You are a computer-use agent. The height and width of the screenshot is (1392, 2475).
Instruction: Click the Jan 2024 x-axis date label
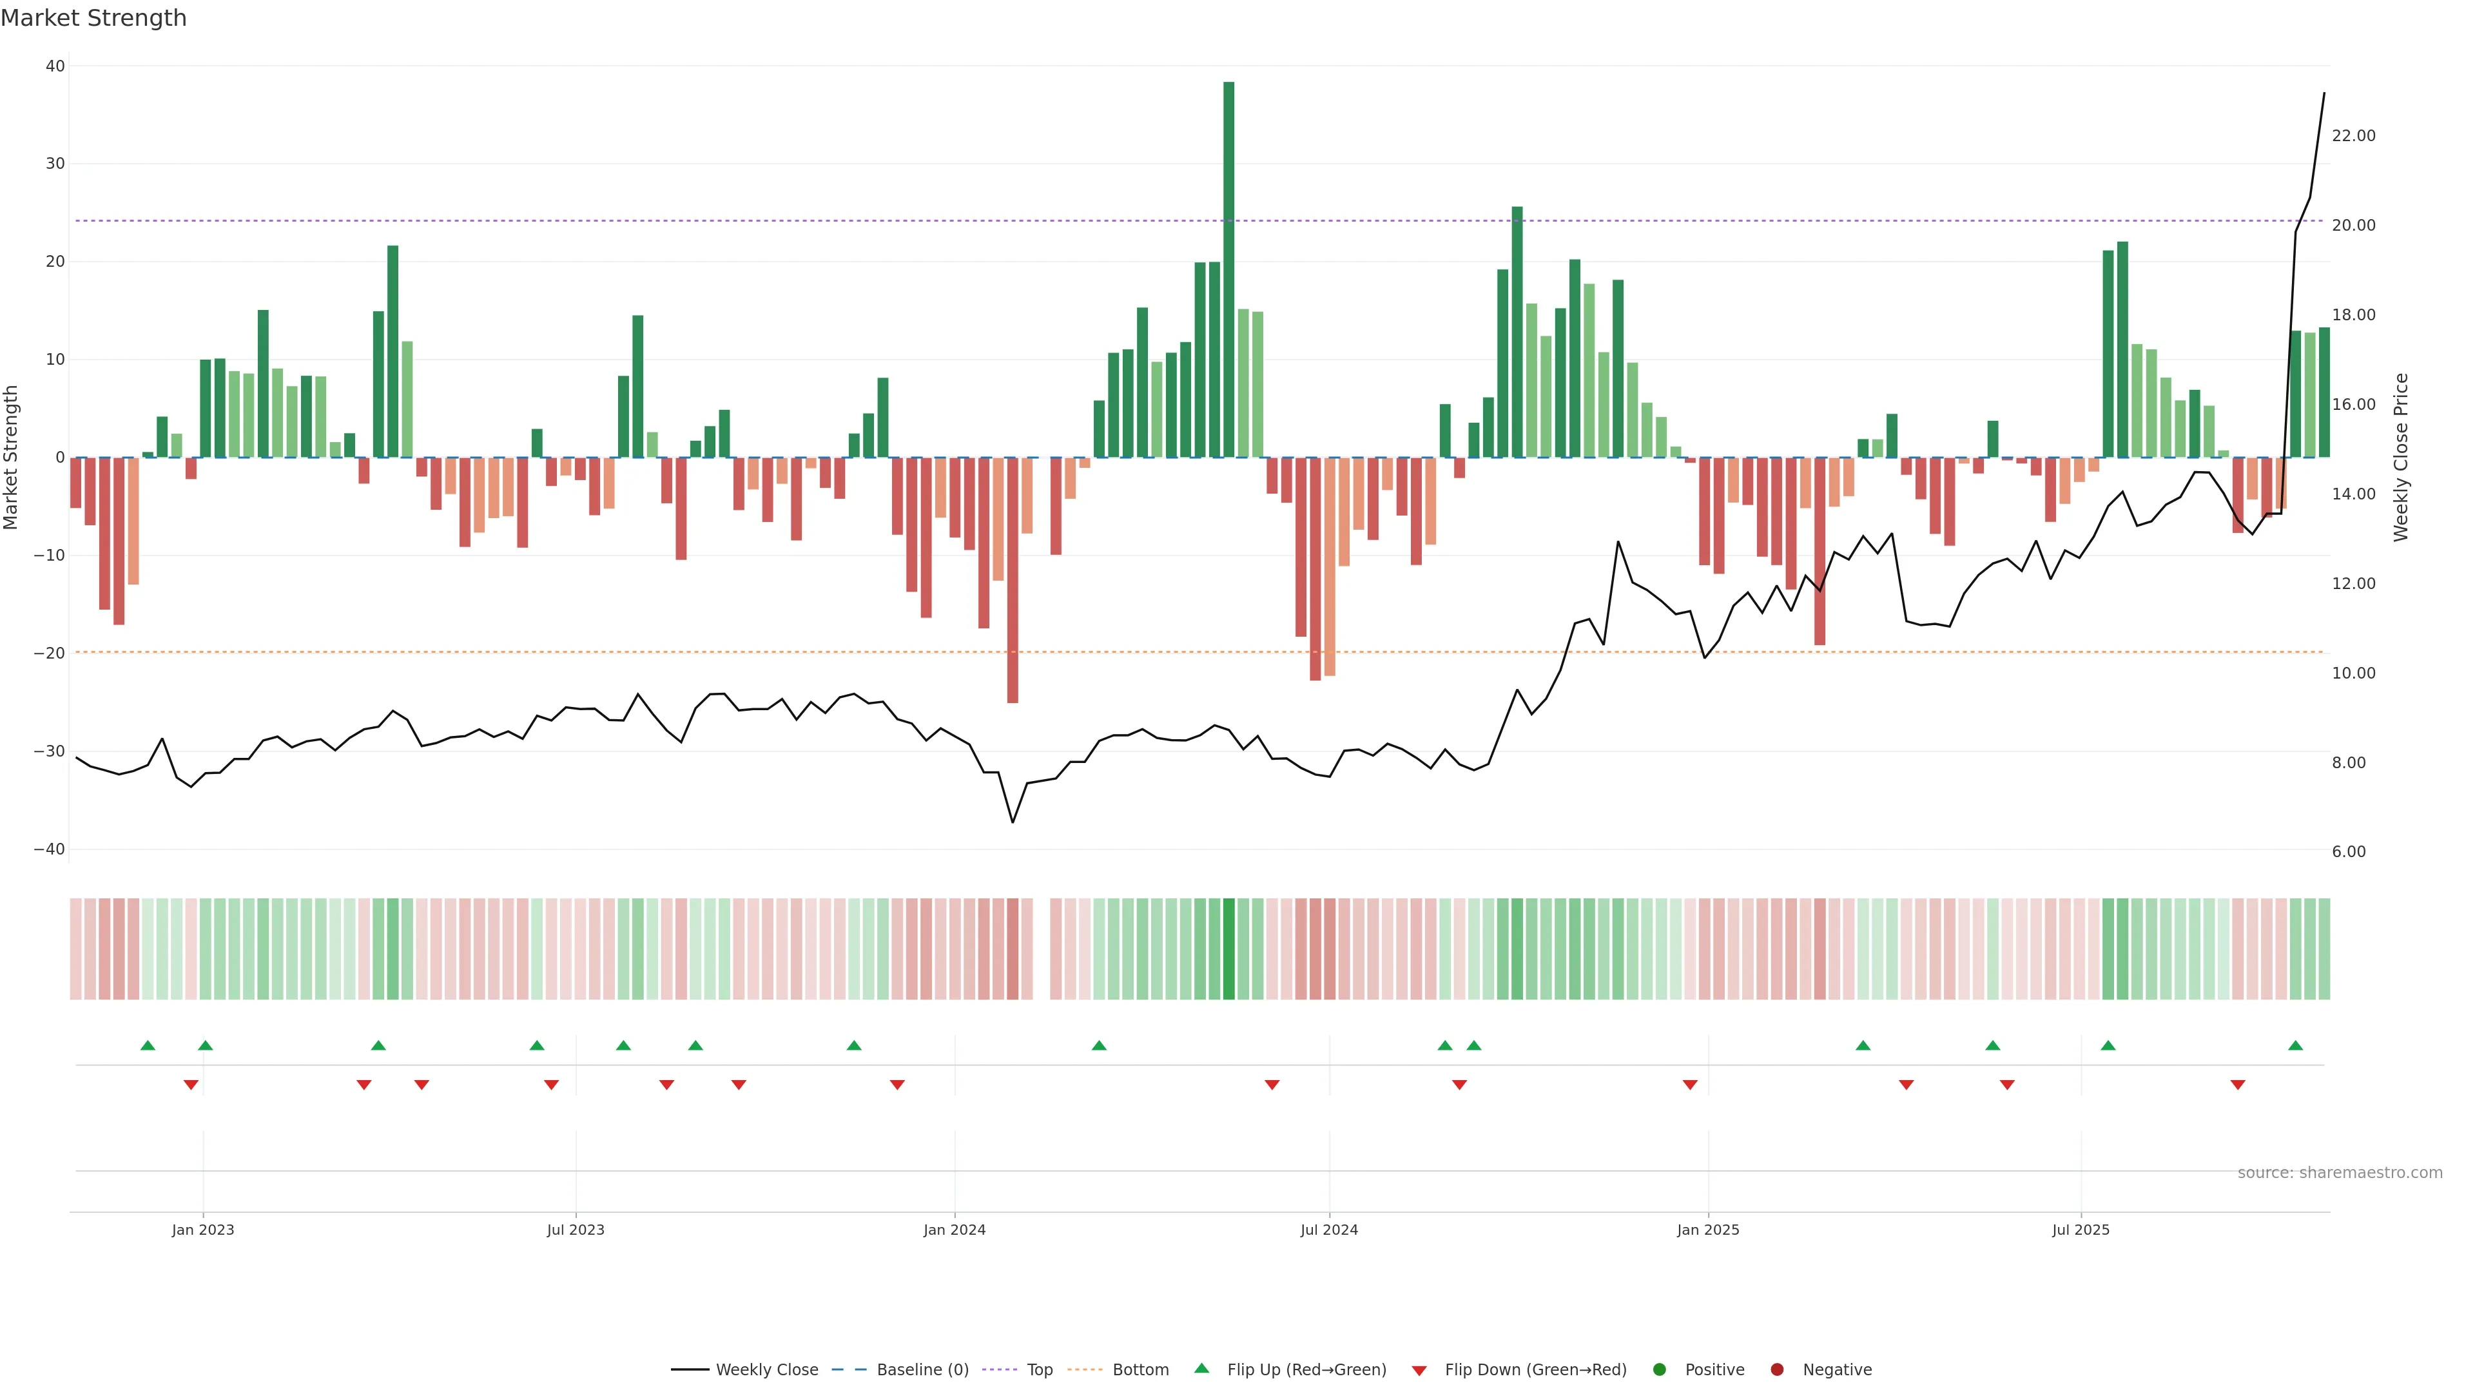954,1230
